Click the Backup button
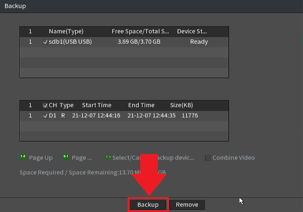This screenshot has width=303, height=212. 148,204
